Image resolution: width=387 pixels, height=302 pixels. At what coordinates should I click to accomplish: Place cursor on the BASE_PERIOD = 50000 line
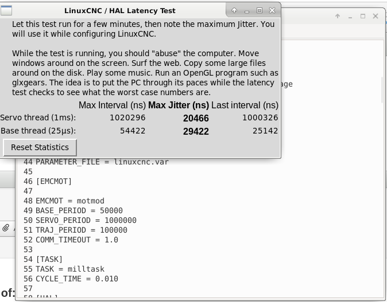[x=79, y=210]
